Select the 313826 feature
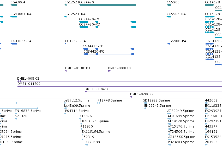Screen dimensions: 222x146 pyautogui.click(x=80, y=119)
